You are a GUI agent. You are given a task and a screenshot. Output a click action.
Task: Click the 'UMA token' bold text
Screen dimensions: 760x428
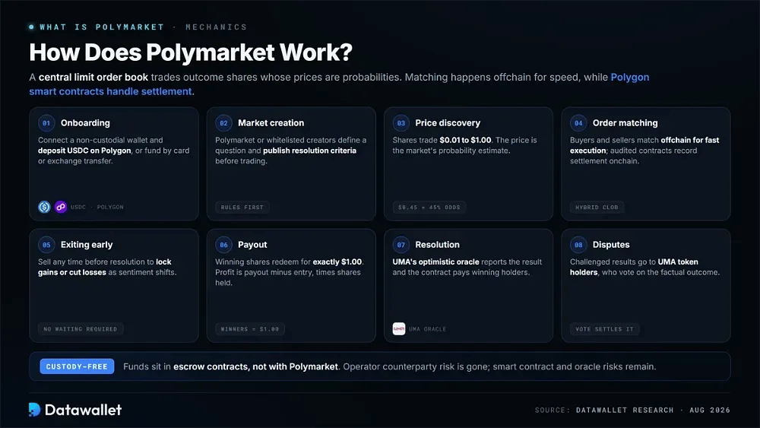[x=678, y=262]
